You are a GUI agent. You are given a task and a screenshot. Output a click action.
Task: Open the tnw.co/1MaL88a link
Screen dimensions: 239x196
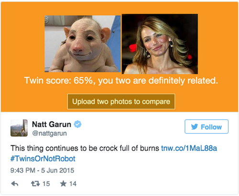coord(189,148)
